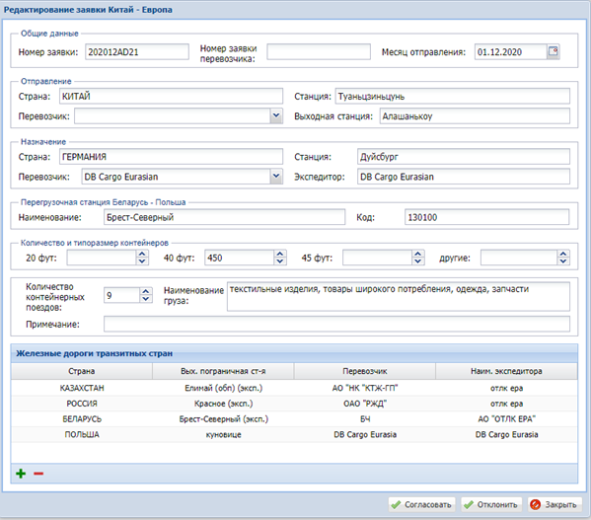This screenshot has width=591, height=520.
Task: Click the Перевозчик column header in the table
Action: 365,371
